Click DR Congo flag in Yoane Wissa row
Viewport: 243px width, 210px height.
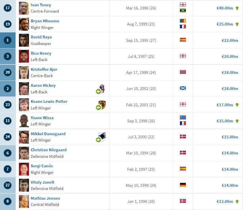(x=183, y=117)
